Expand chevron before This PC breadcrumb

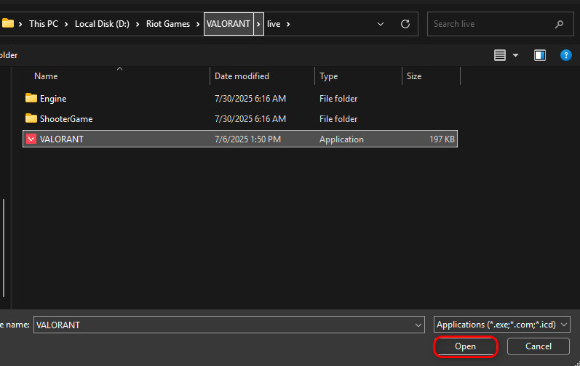coord(20,24)
